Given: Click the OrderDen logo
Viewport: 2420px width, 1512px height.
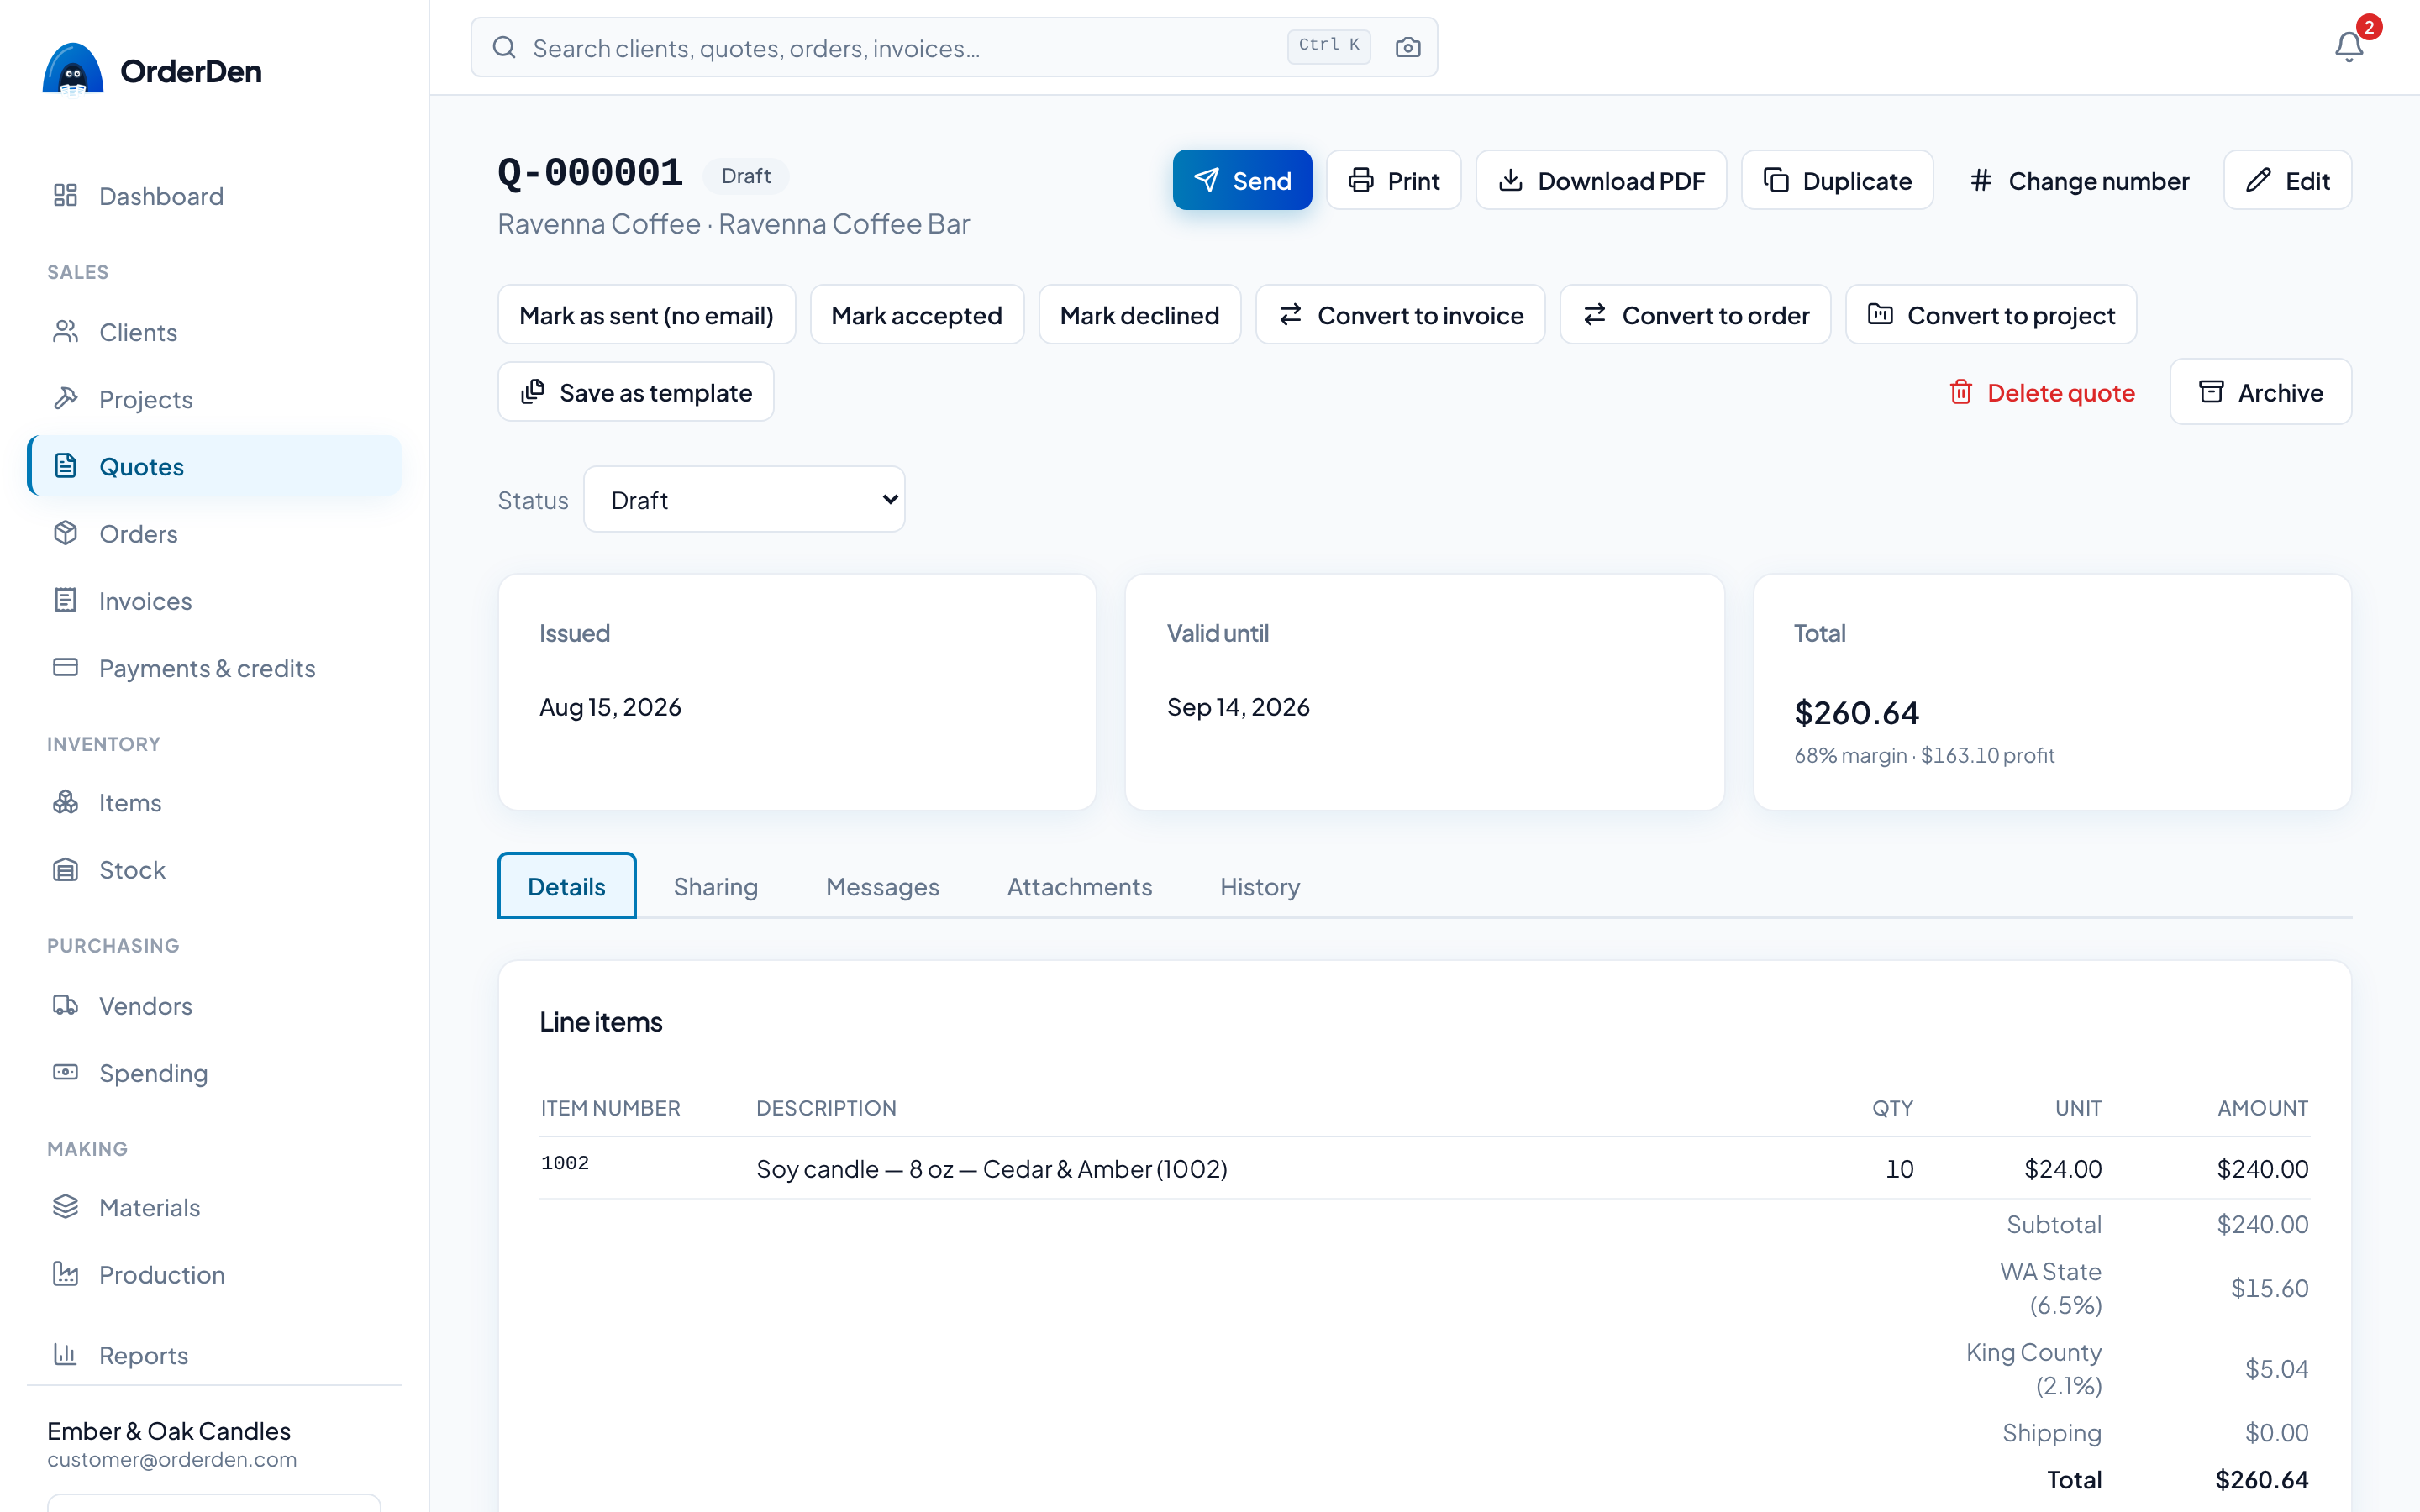Looking at the screenshot, I should point(152,70).
